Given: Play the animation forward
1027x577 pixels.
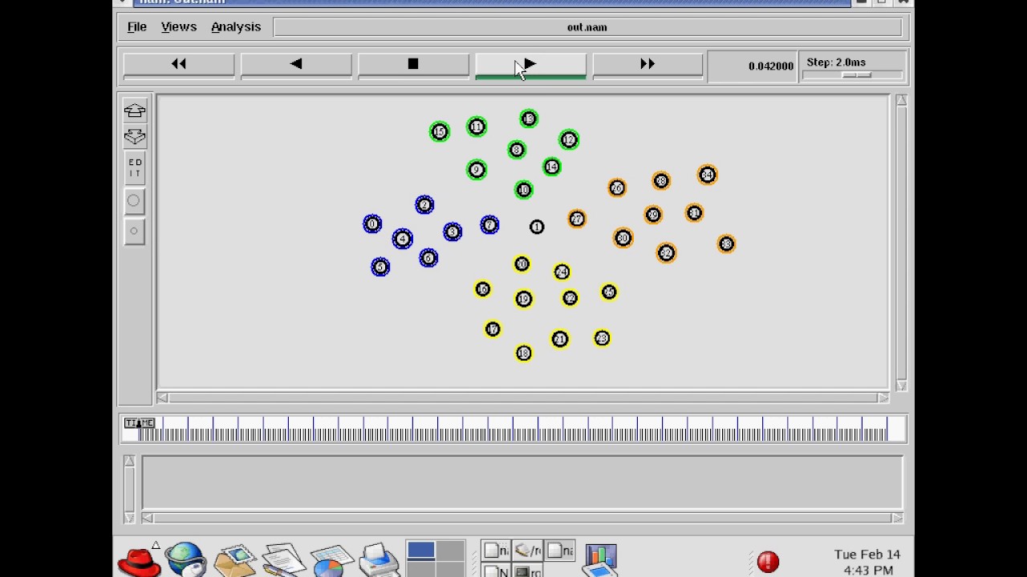Looking at the screenshot, I should click(x=530, y=64).
